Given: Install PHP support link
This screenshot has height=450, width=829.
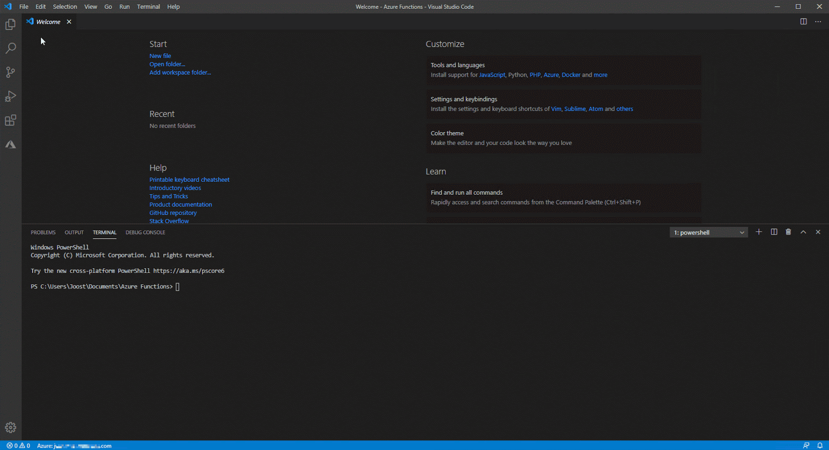Looking at the screenshot, I should click(x=535, y=75).
